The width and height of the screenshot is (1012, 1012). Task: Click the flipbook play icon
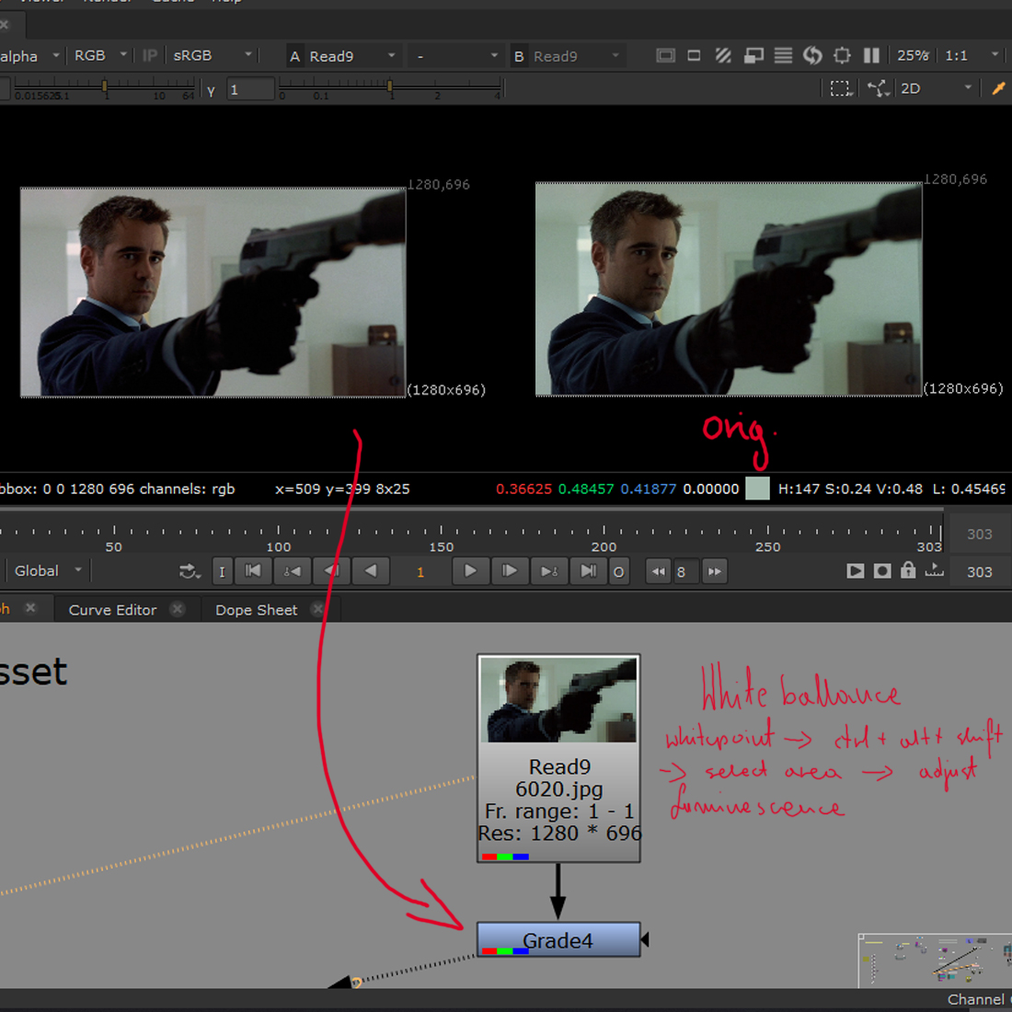(856, 571)
